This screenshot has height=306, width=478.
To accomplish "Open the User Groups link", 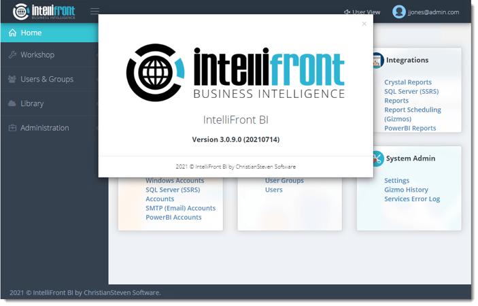I will click(284, 181).
